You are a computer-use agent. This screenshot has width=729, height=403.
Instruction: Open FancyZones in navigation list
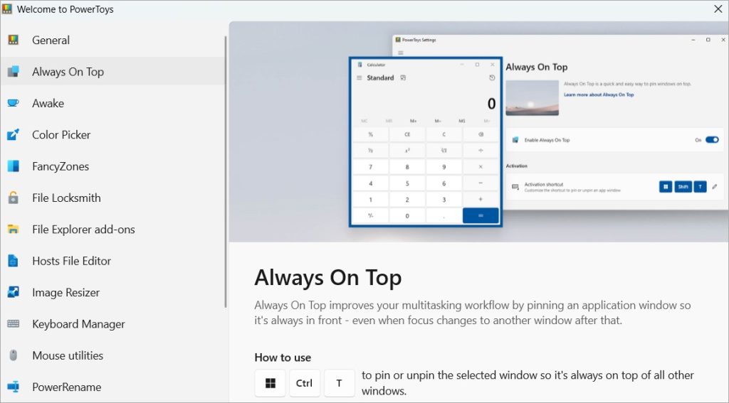click(112, 166)
